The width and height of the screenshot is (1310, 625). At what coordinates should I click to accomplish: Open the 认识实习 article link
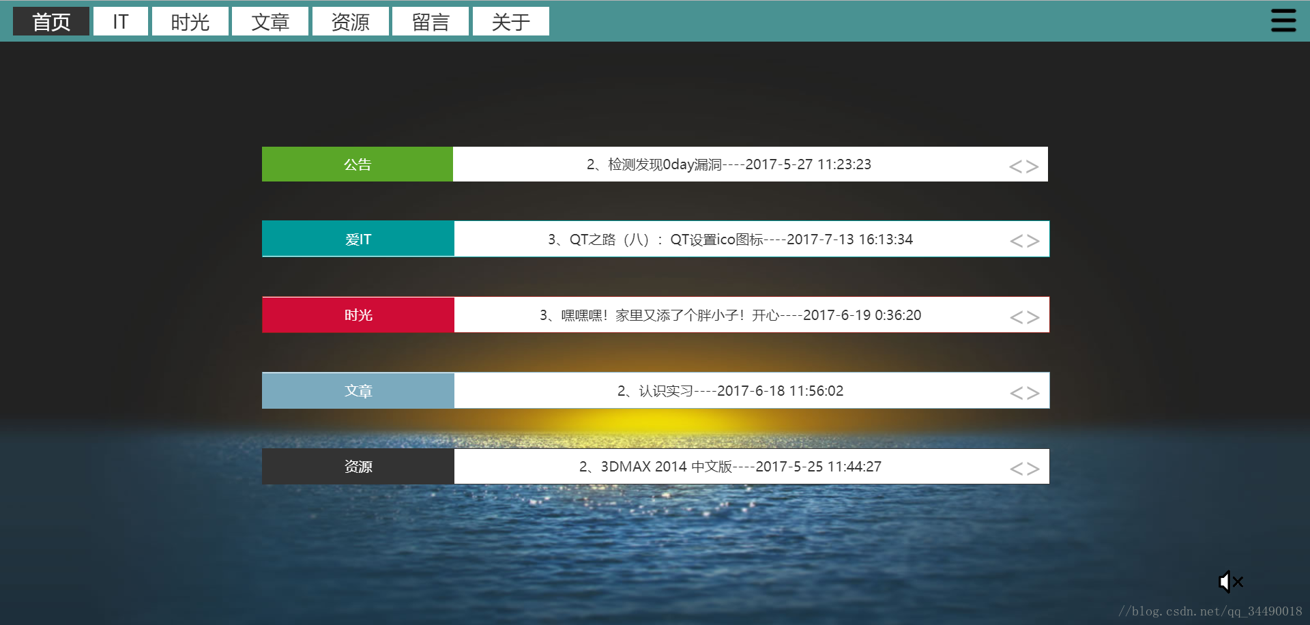click(x=730, y=391)
